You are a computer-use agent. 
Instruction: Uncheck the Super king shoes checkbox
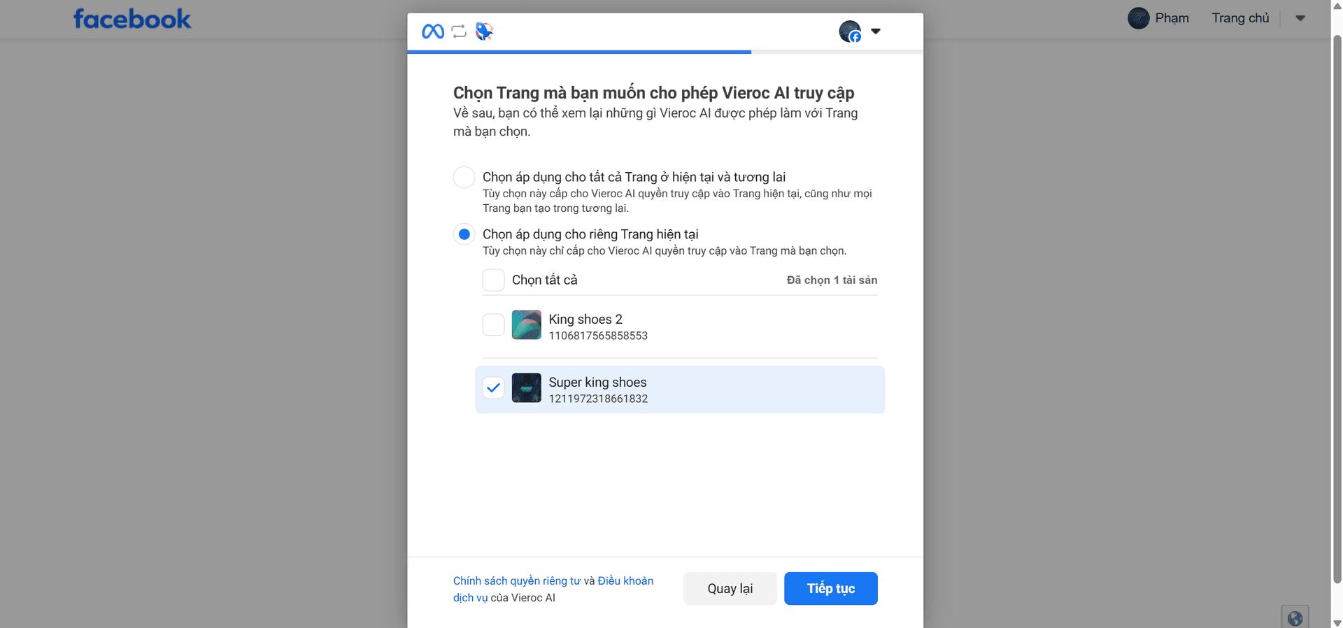pyautogui.click(x=493, y=387)
